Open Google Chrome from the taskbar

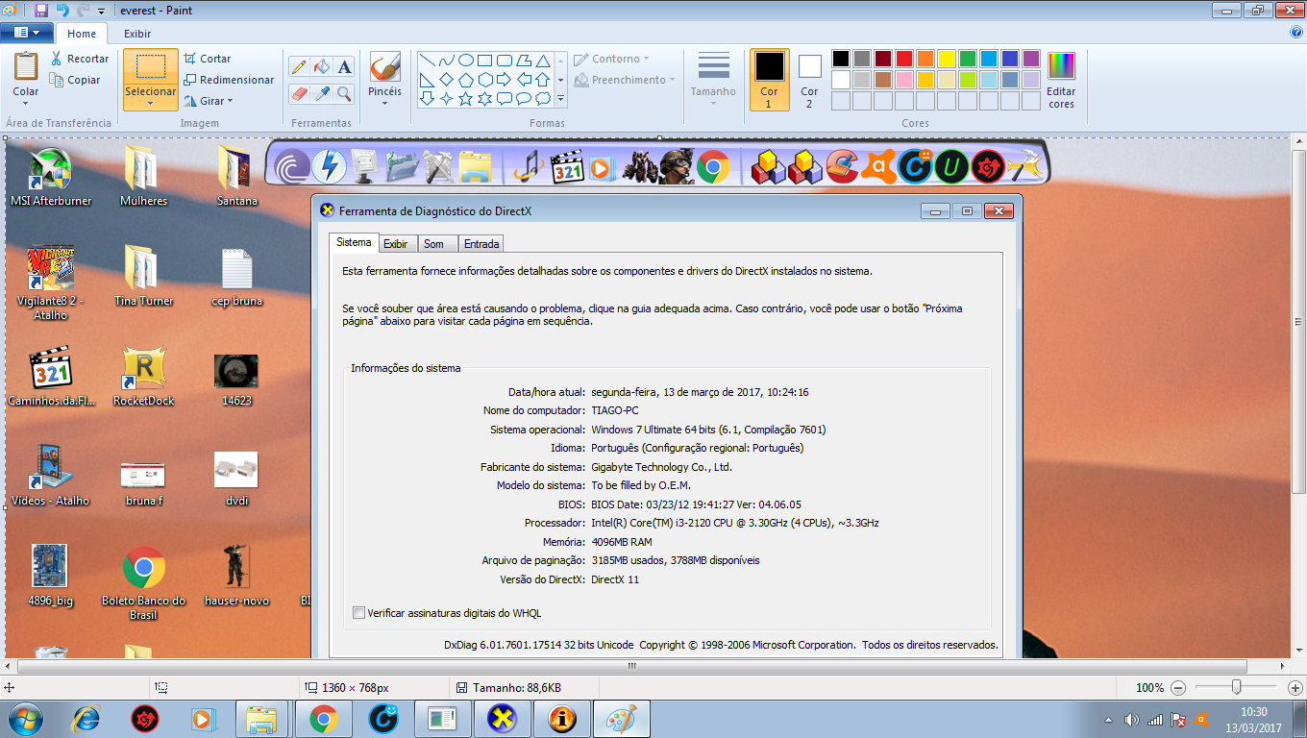coord(324,718)
